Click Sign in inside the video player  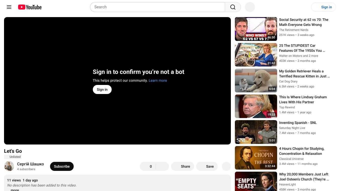(x=102, y=89)
